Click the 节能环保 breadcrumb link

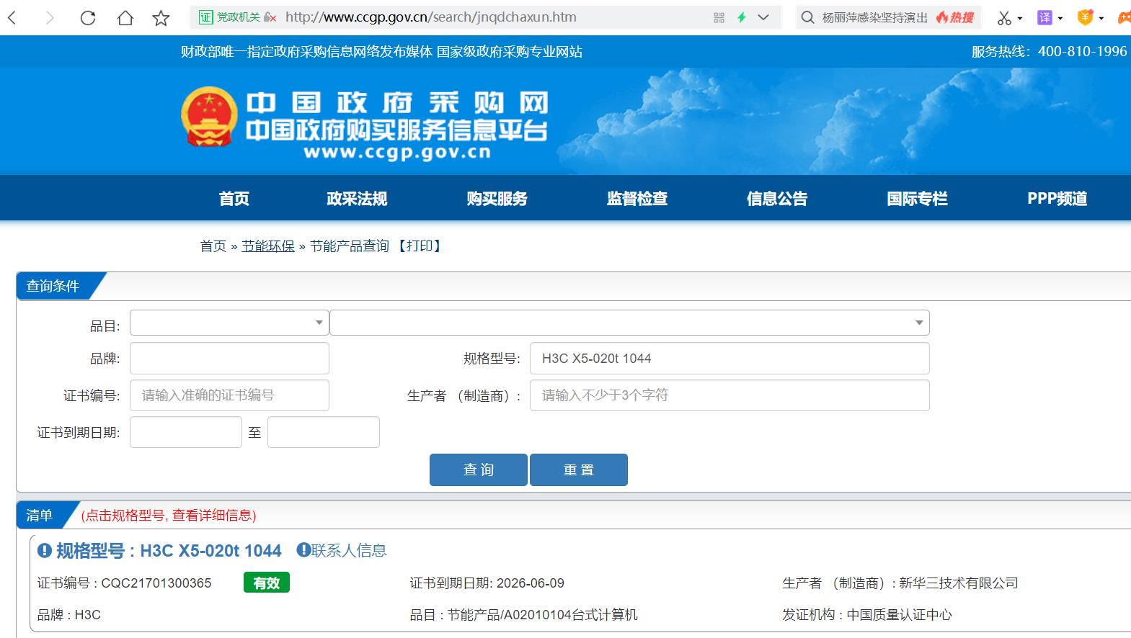coord(268,246)
